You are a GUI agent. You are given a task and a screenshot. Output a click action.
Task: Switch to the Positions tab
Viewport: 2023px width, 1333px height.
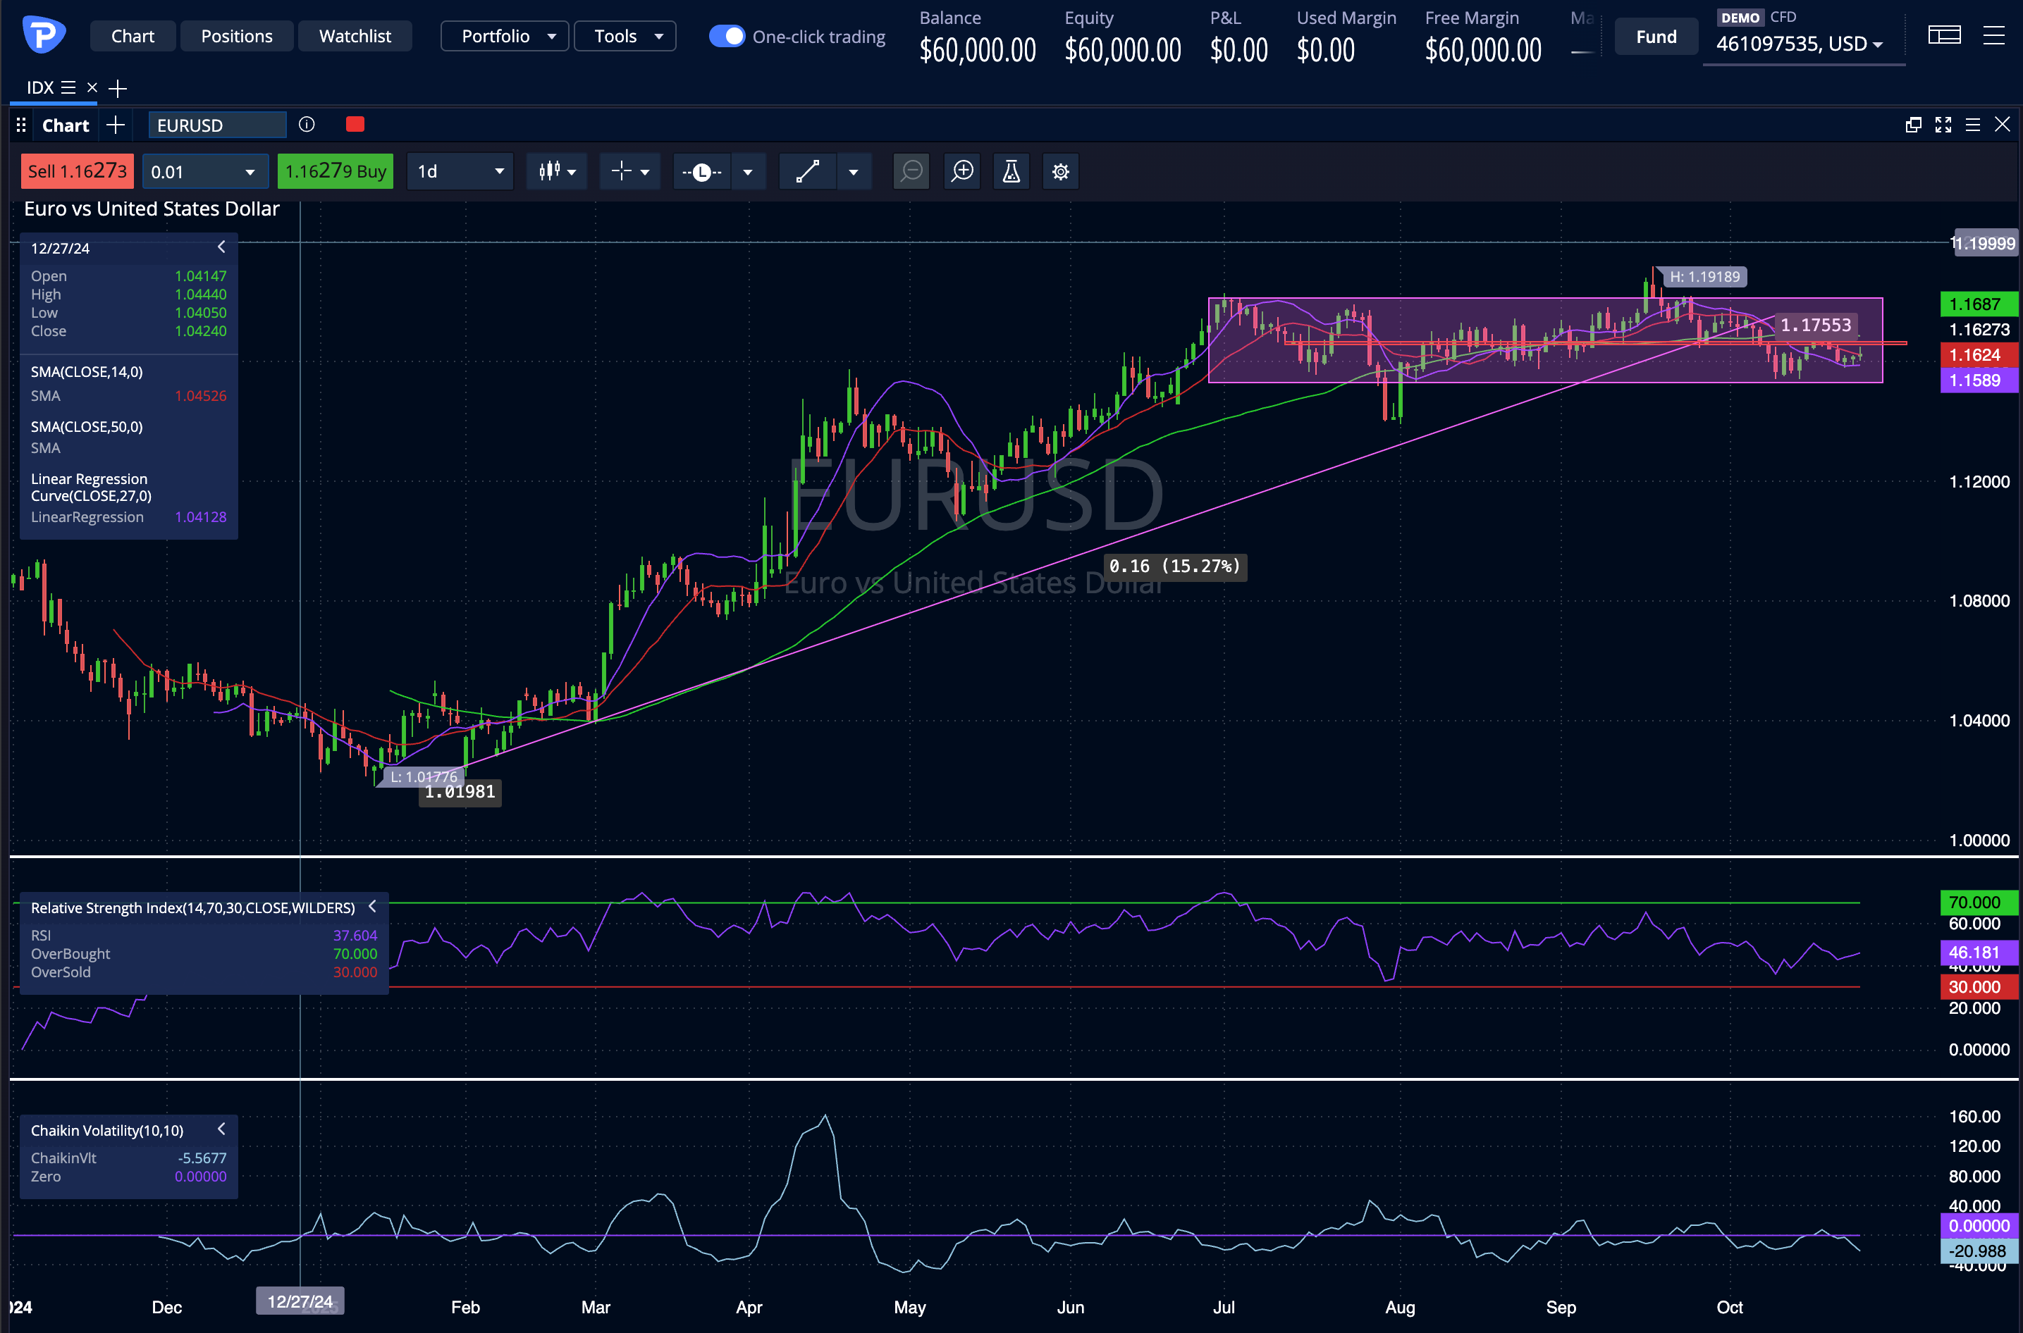point(236,36)
